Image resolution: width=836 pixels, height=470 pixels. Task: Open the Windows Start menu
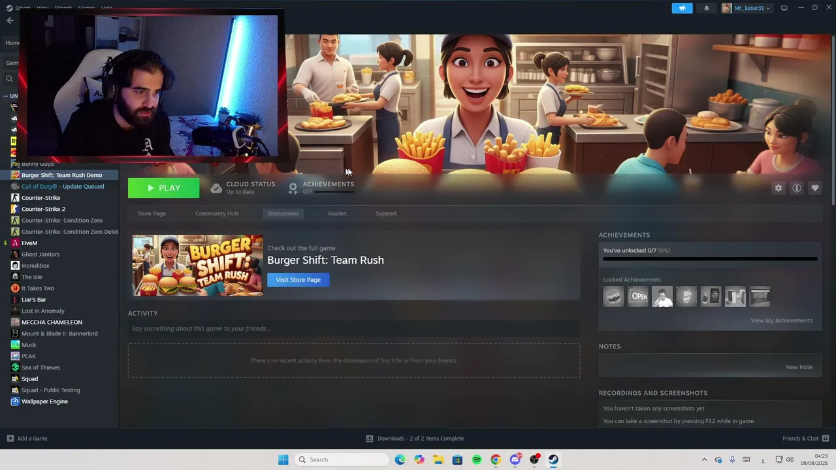tap(283, 460)
